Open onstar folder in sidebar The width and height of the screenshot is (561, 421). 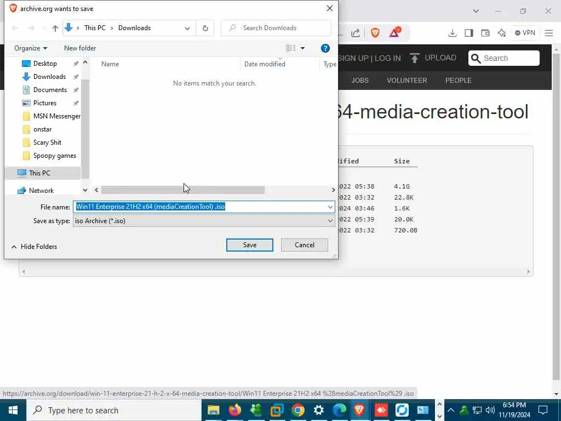pyautogui.click(x=42, y=129)
